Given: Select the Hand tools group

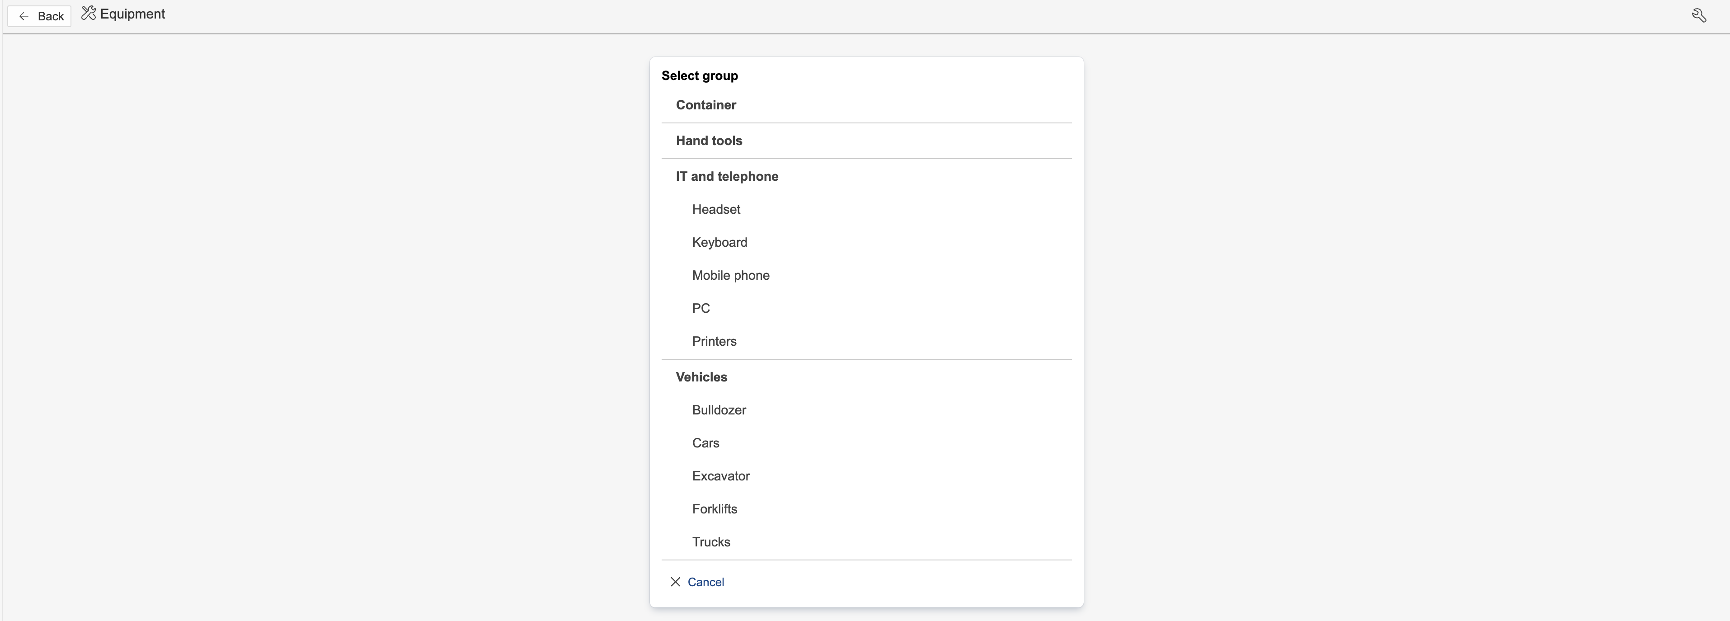Looking at the screenshot, I should (709, 141).
